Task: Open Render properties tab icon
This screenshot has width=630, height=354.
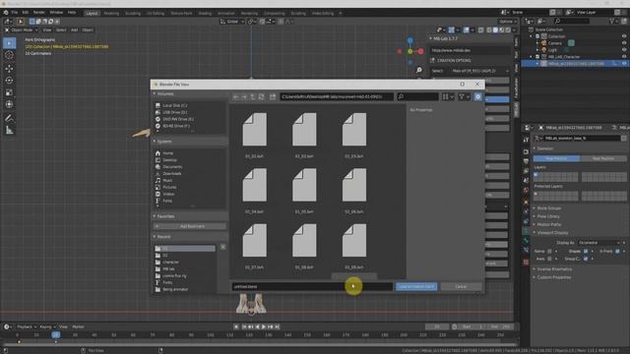Action: click(526, 151)
